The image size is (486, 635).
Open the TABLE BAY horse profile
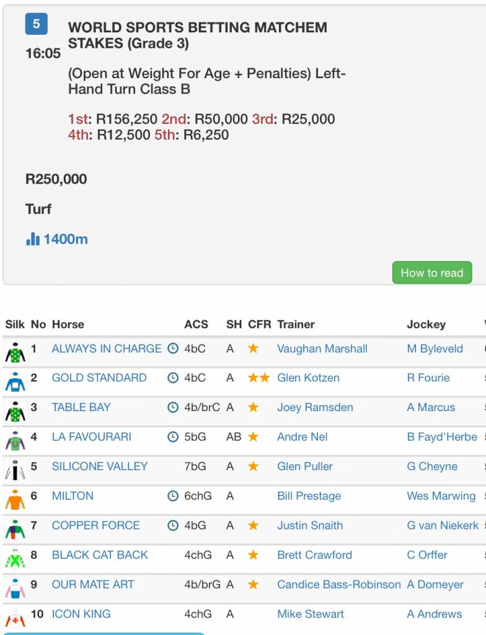[81, 407]
